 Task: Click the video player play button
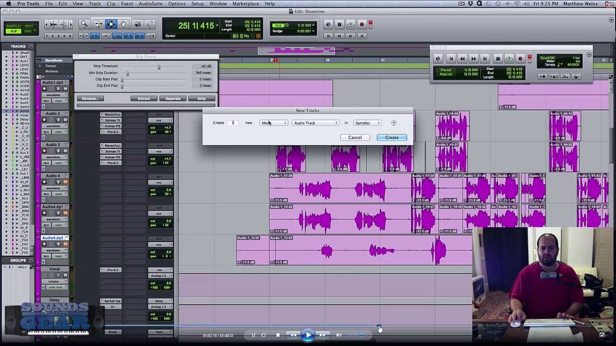pyautogui.click(x=308, y=335)
